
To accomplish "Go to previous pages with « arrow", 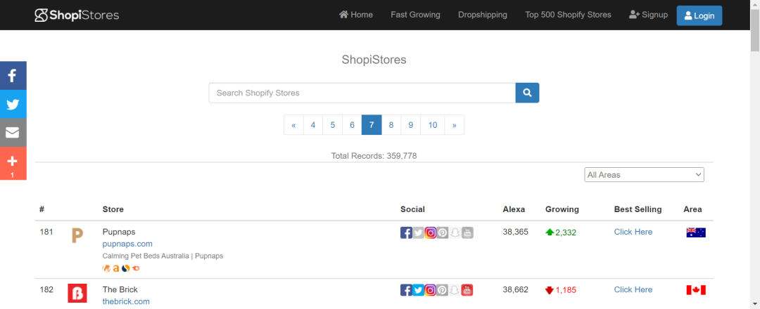I will click(x=293, y=125).
